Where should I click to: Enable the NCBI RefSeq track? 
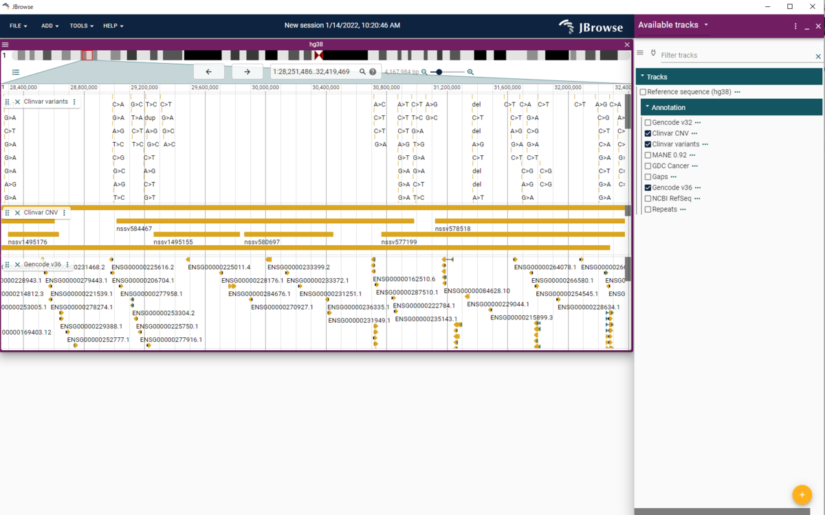pos(648,198)
